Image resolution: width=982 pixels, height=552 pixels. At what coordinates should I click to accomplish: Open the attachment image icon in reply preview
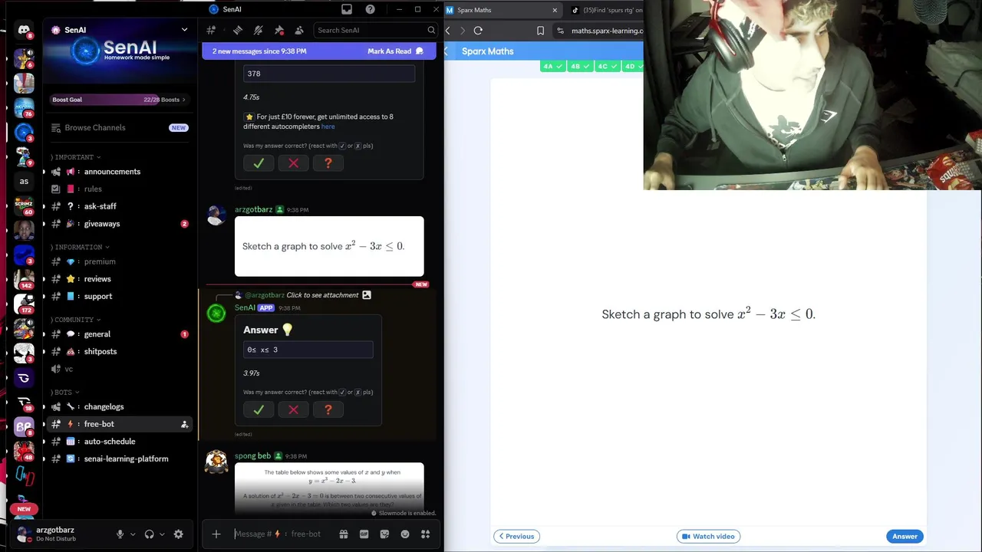click(x=367, y=295)
